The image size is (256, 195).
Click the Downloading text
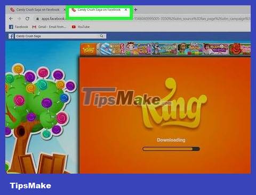[x=171, y=140]
